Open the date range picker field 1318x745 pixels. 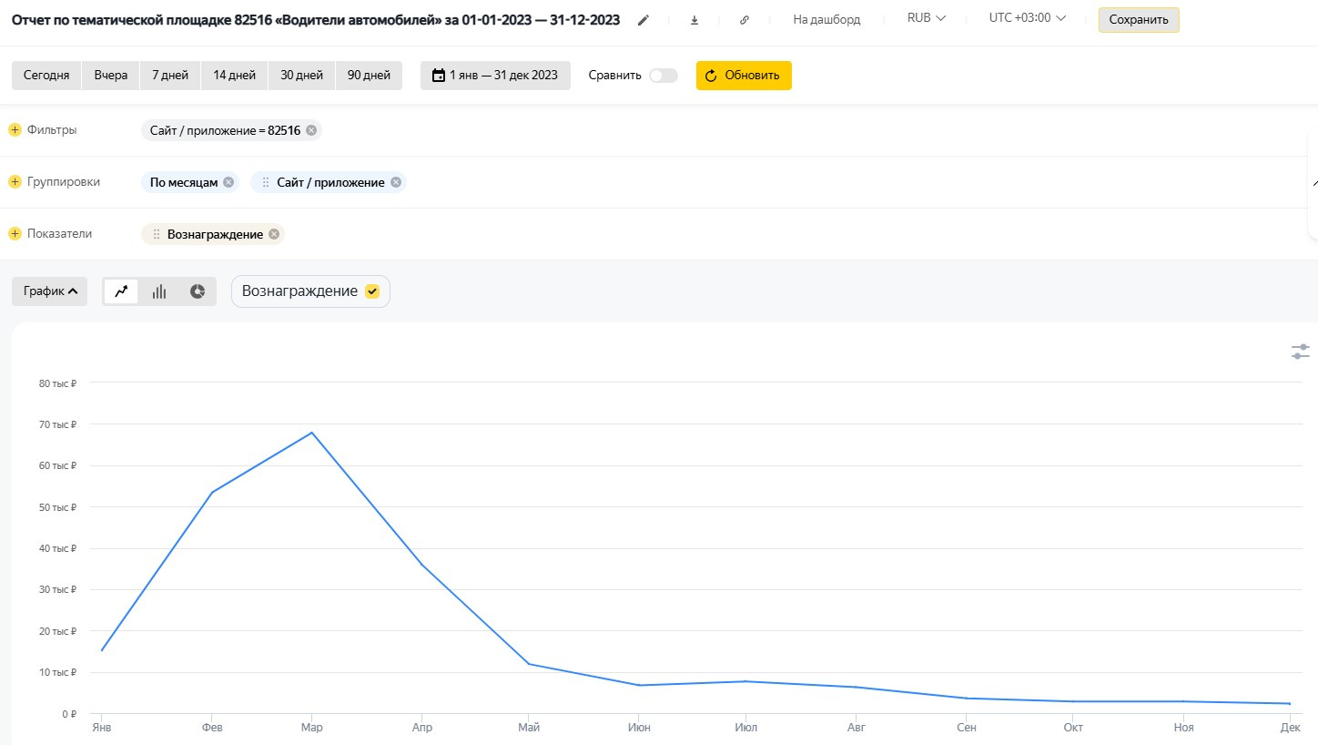[x=495, y=76]
